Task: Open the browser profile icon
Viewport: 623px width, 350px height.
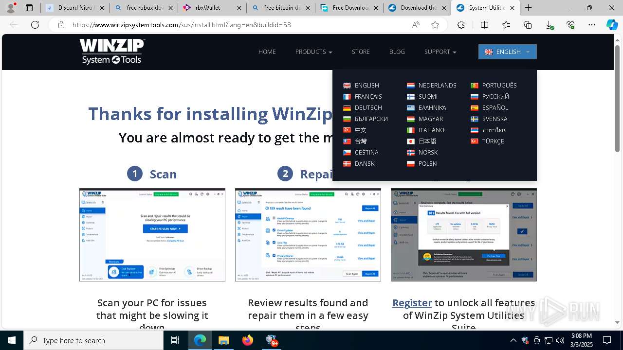Action: point(11,8)
